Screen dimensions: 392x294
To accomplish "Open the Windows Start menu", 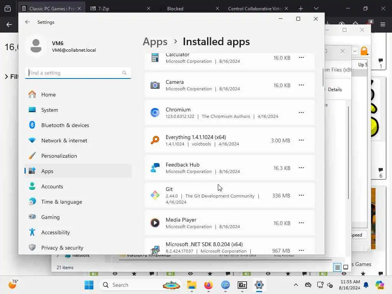I will (x=89, y=285).
